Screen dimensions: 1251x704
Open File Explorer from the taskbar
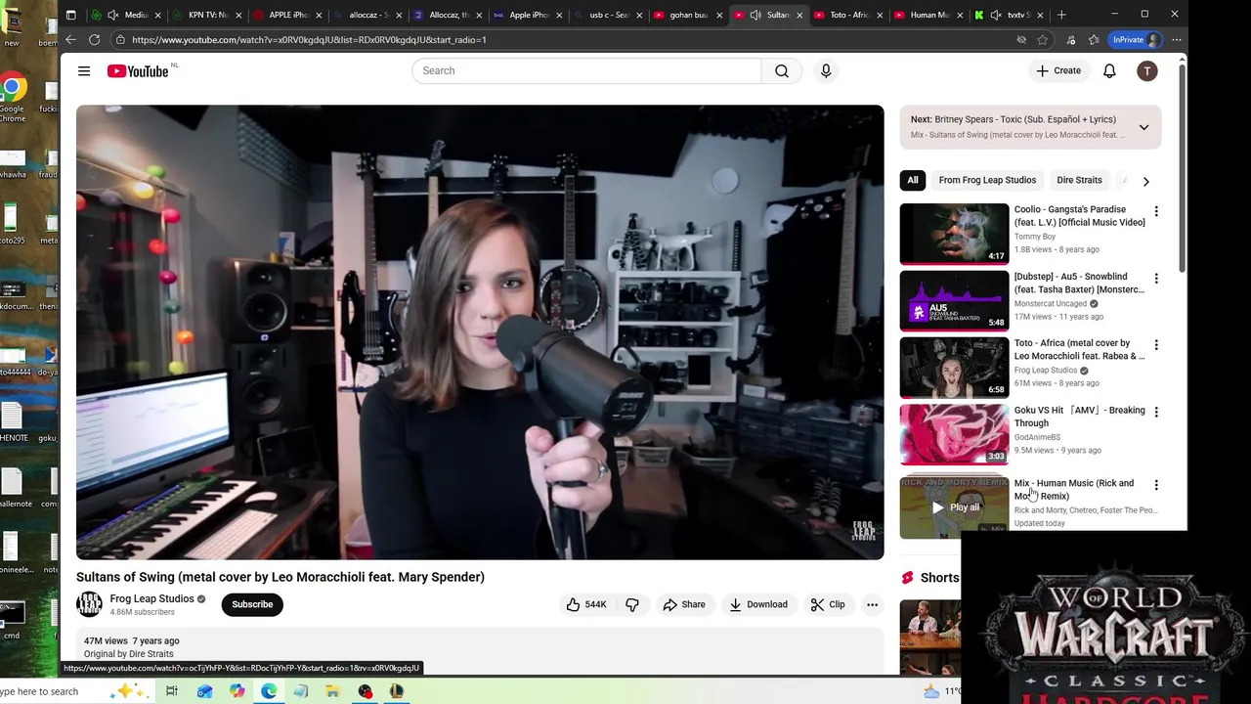point(332,691)
